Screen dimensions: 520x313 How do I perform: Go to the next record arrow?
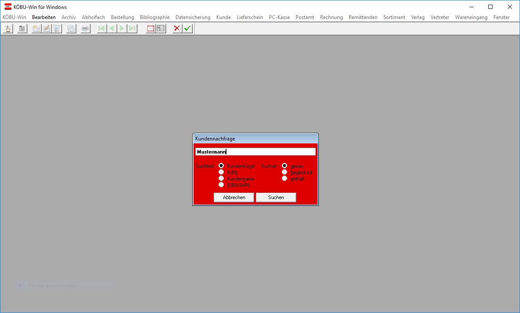tap(122, 29)
